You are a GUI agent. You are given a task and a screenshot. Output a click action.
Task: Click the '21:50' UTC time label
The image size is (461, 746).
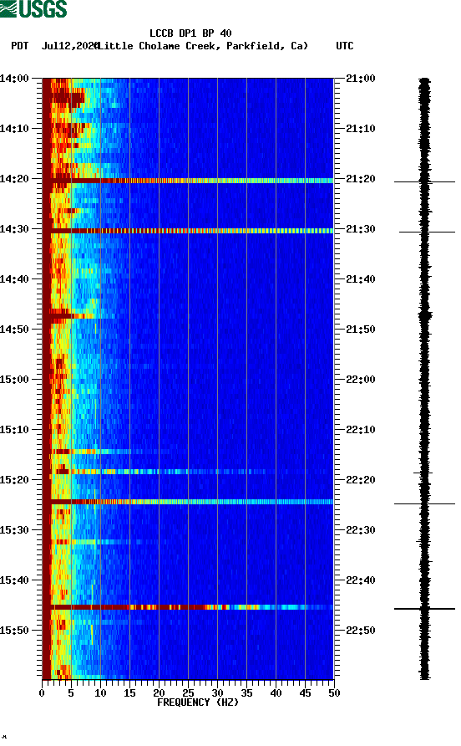pos(361,330)
